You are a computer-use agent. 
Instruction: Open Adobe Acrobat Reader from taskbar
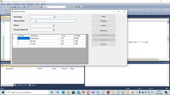(108, 92)
